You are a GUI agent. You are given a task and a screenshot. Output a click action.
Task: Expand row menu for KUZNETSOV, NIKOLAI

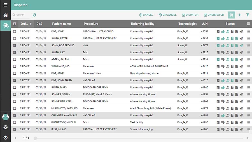click(x=249, y=122)
